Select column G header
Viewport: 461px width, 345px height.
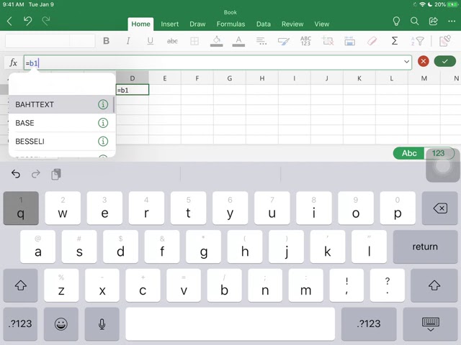(230, 78)
